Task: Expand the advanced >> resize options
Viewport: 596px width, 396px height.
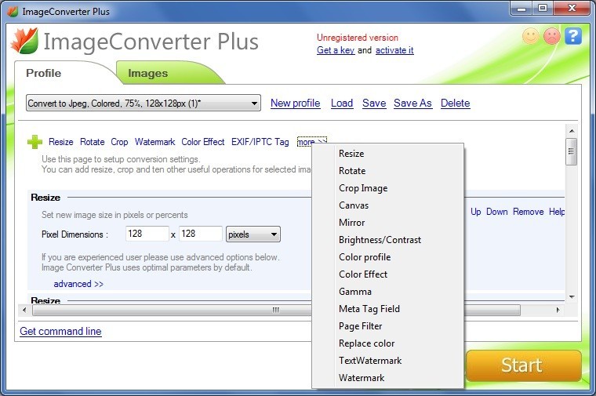Action: coord(78,284)
